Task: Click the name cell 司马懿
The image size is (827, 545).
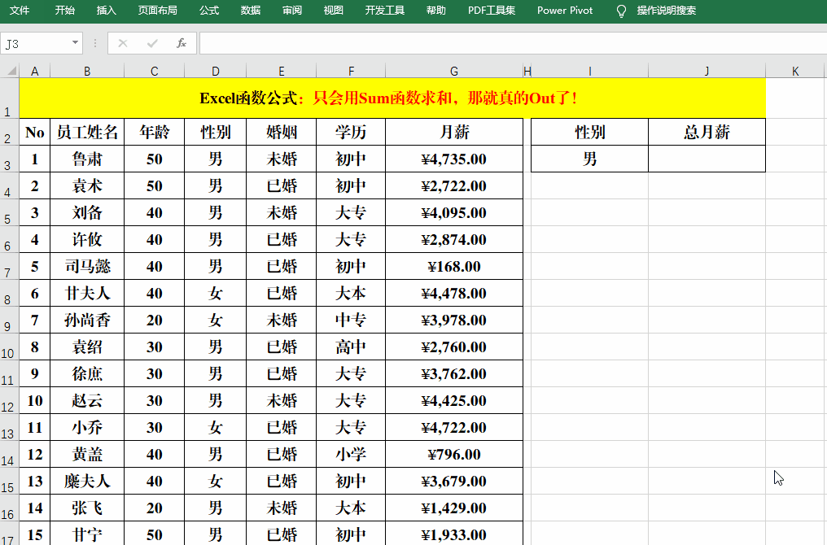Action: click(x=87, y=266)
